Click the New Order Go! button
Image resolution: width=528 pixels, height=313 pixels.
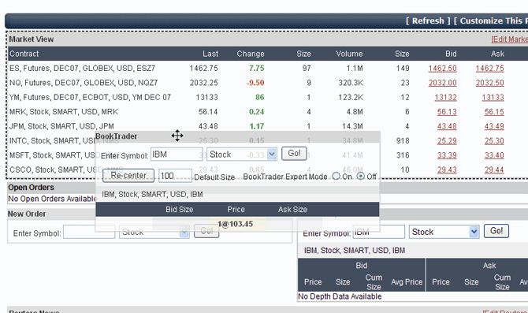click(x=206, y=231)
